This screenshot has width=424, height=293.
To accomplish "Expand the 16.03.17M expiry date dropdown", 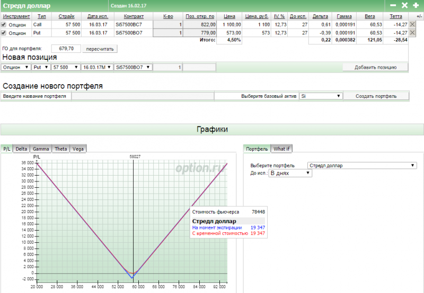I will coord(96,68).
